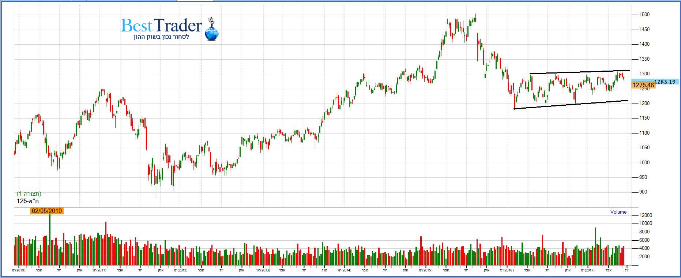Image resolution: width=681 pixels, height=278 pixels.
Task: Click the 12000 volume axis label
Action: [646, 215]
